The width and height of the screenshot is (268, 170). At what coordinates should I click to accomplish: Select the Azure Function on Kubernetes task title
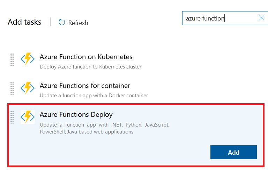[86, 57]
